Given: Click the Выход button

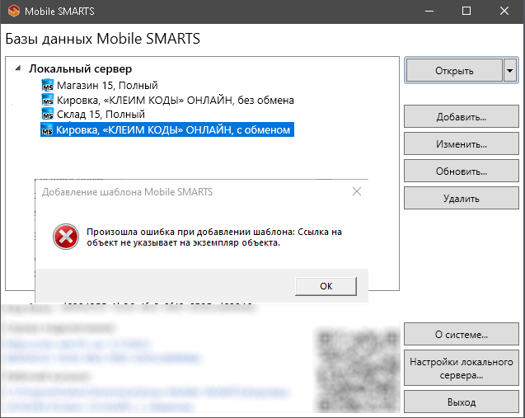Looking at the screenshot, I should click(x=462, y=402).
